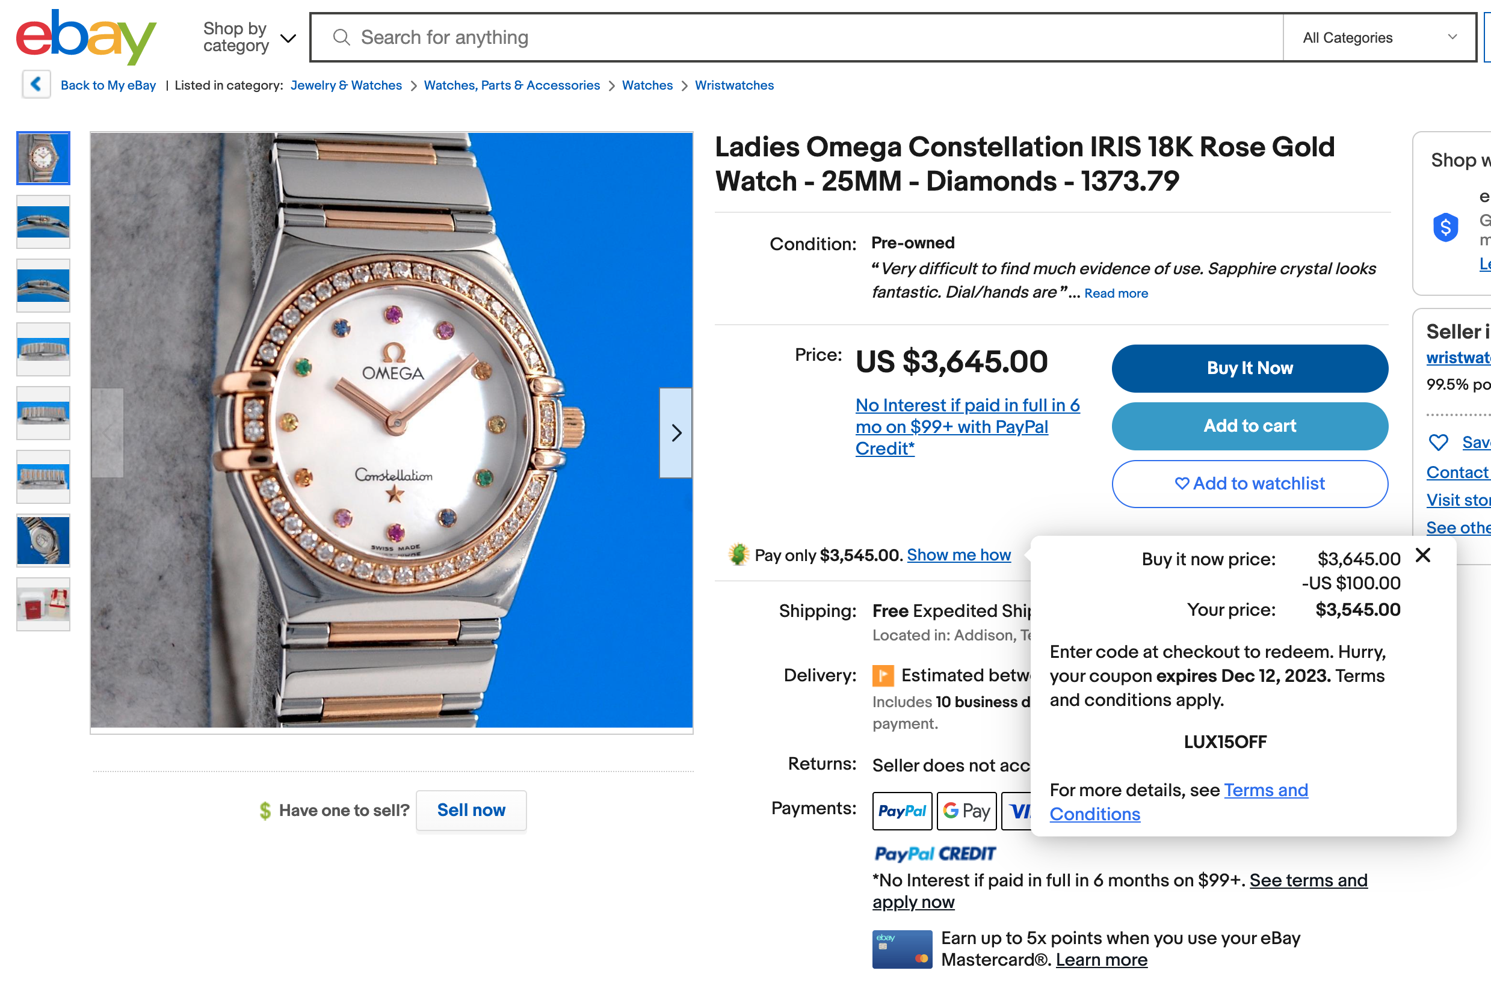Open the Wristwatches breadcrumb category
The width and height of the screenshot is (1491, 1003).
click(x=734, y=85)
